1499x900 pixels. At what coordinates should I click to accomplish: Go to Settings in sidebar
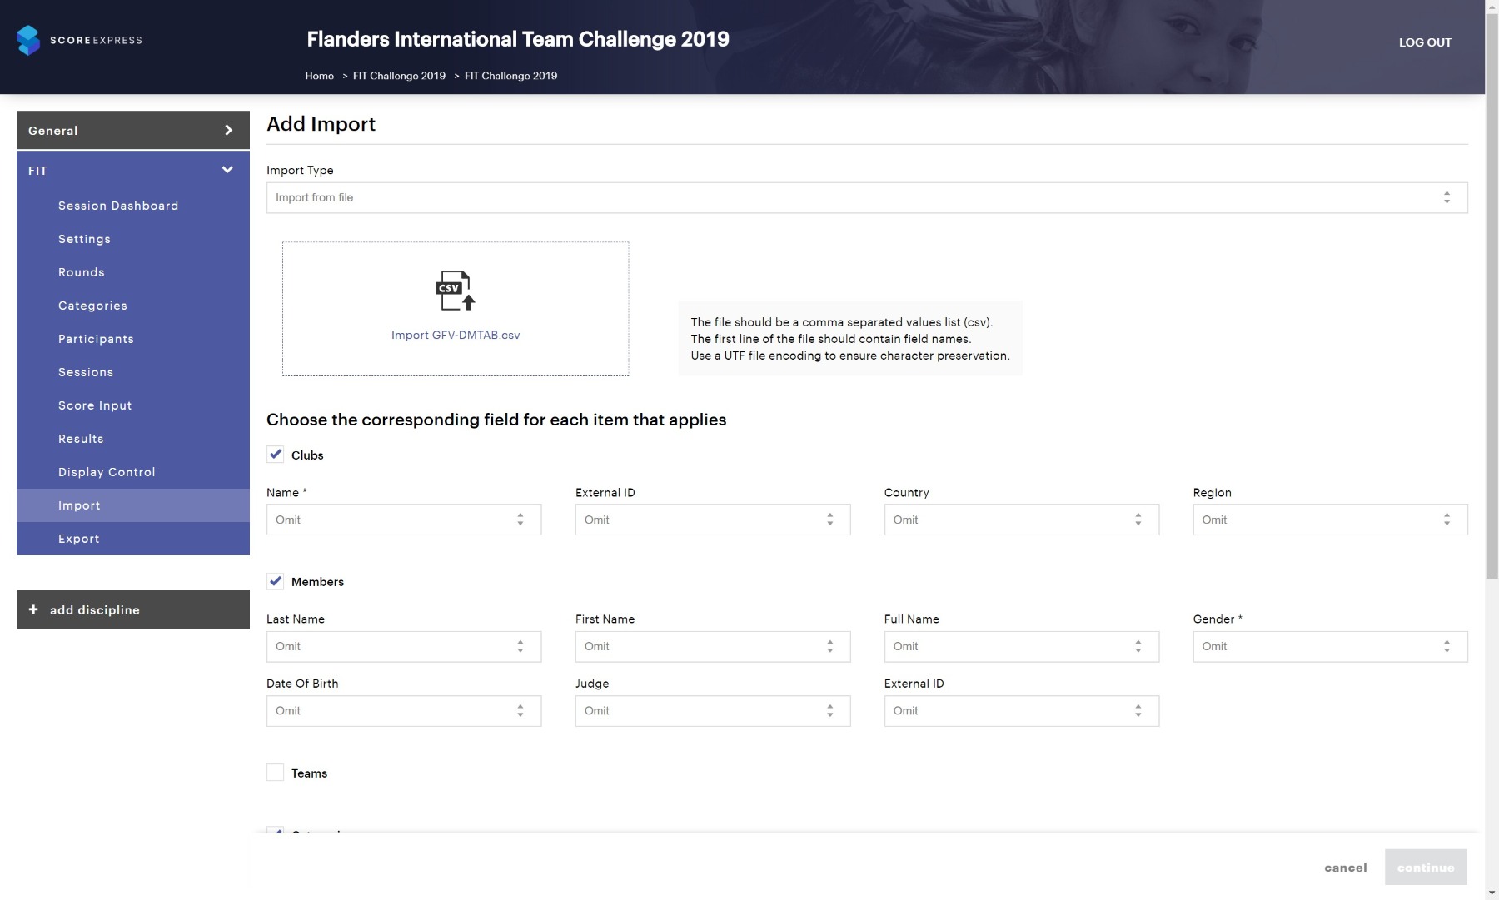[x=133, y=239]
